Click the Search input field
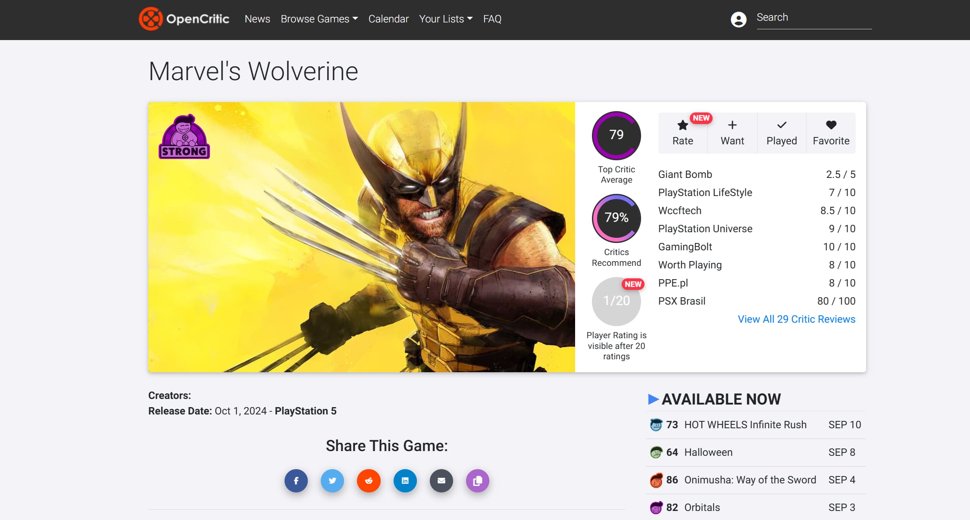 coord(814,18)
